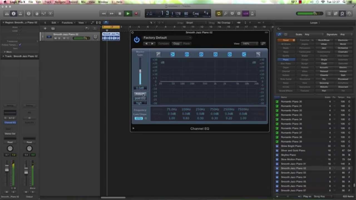356x200 pixels.
Task: Toggle the metronome click button
Action: [252, 14]
